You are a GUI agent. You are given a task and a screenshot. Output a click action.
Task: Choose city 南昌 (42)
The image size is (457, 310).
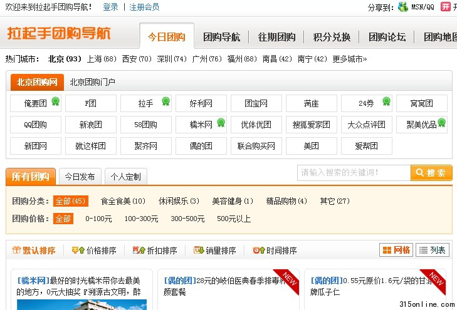pyautogui.click(x=277, y=59)
